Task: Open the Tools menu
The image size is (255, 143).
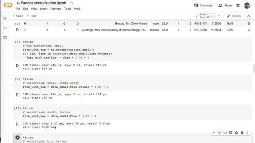Action: point(68,9)
